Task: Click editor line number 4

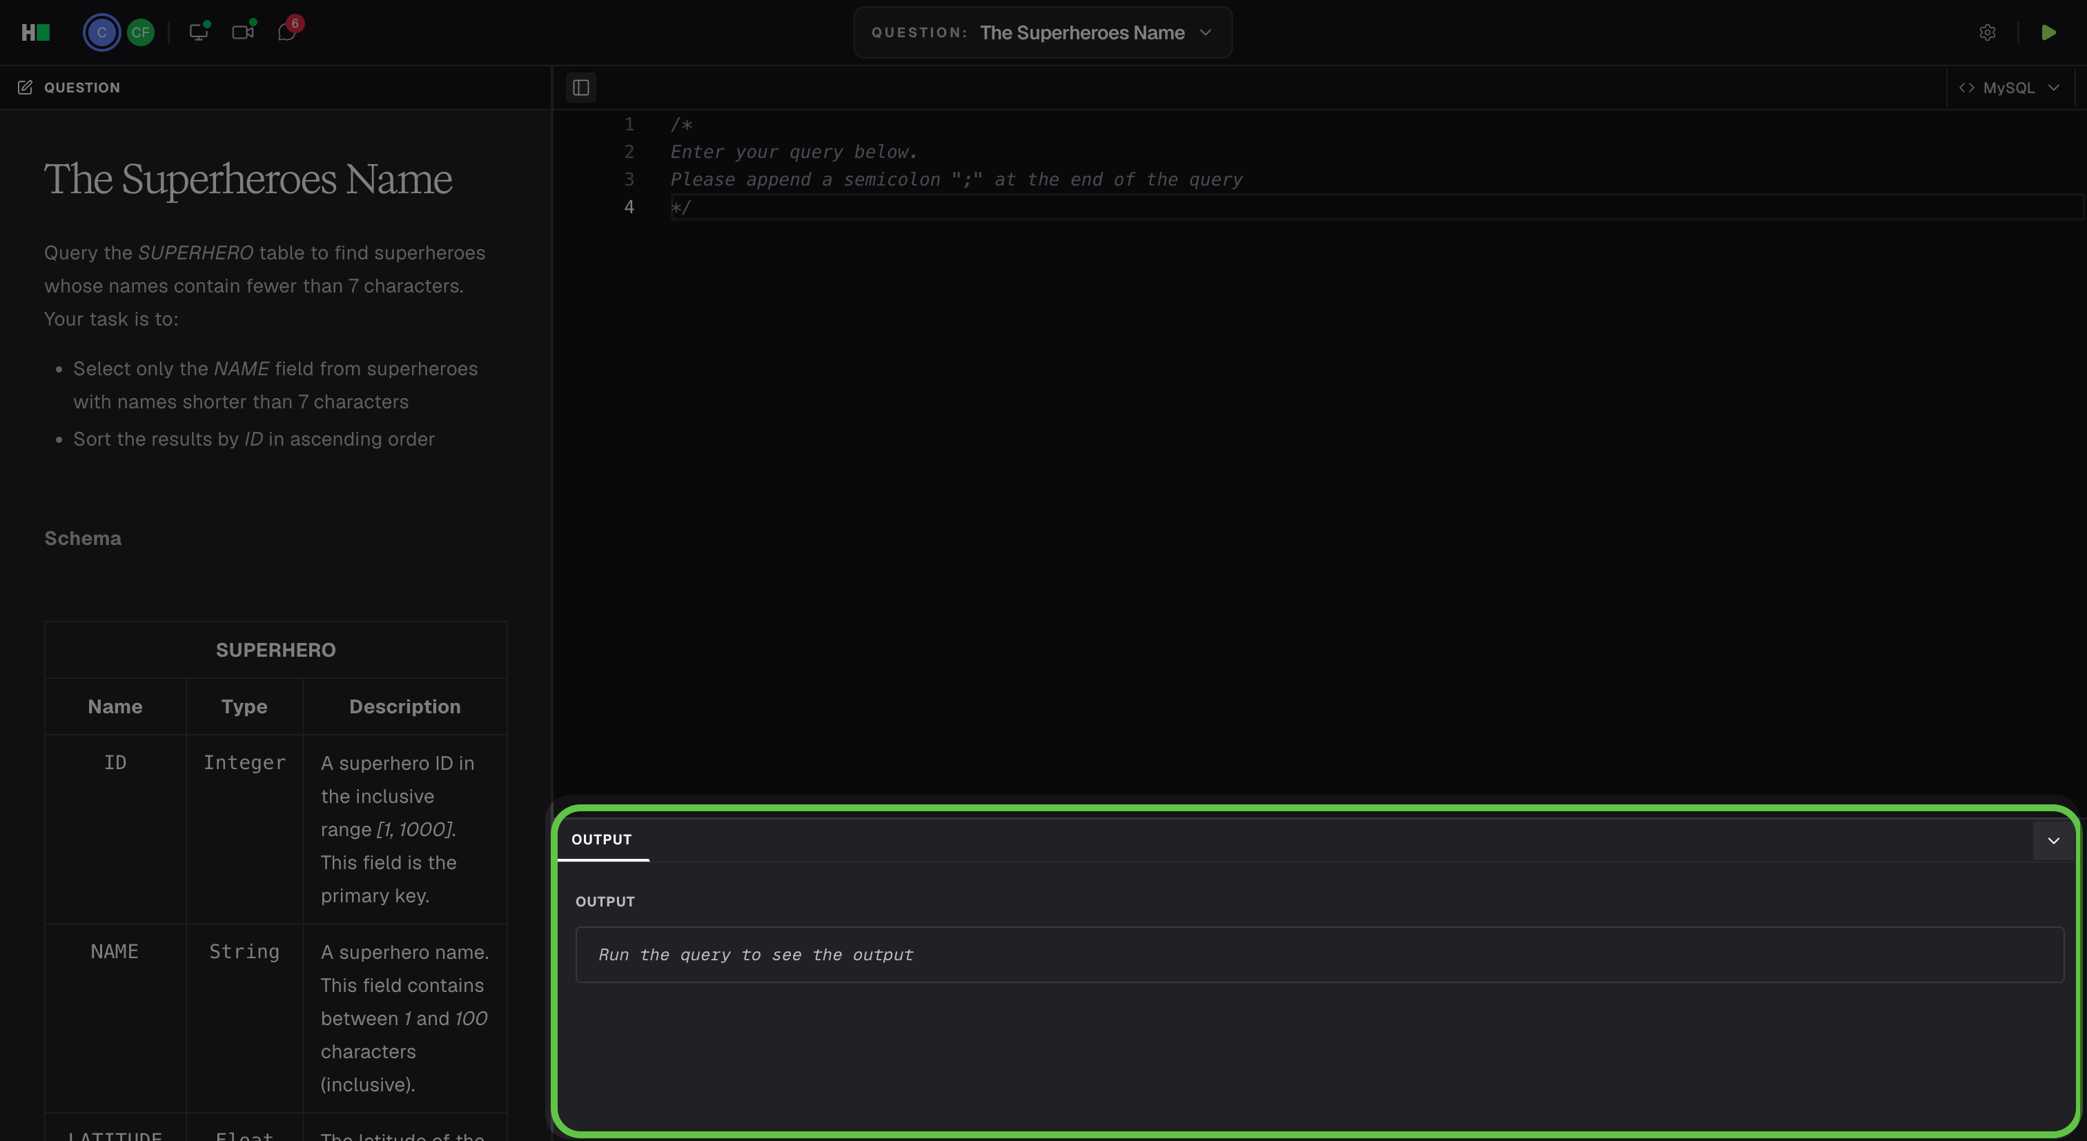Action: click(629, 208)
